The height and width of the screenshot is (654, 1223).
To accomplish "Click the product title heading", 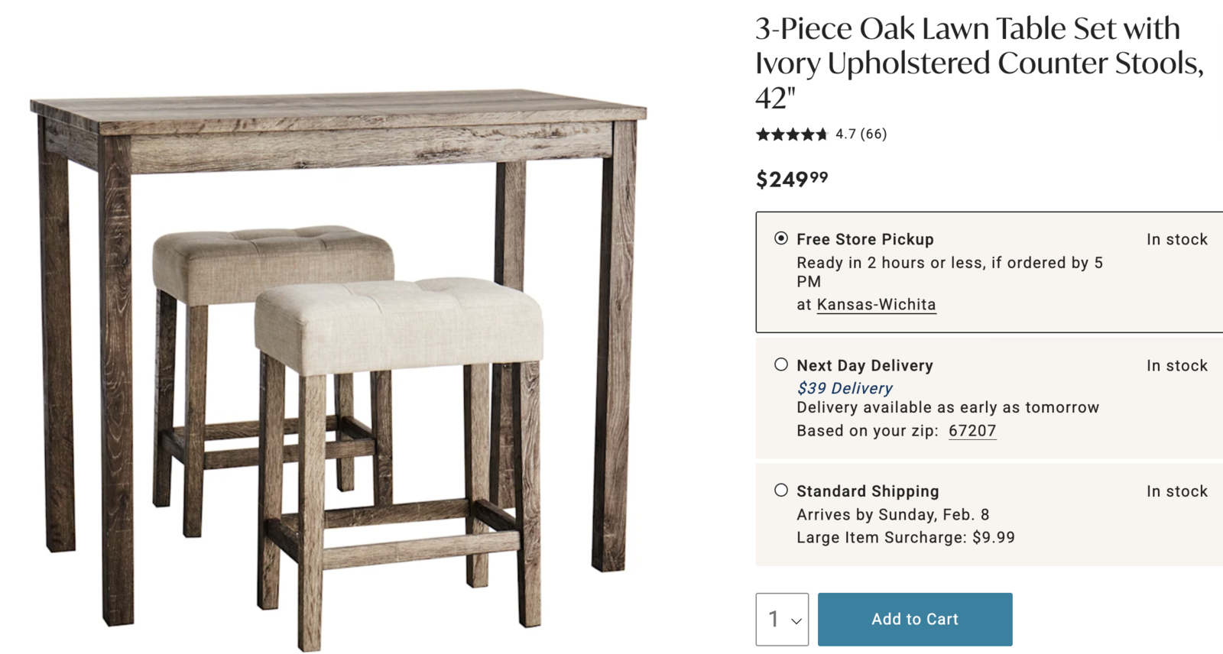I will (978, 63).
